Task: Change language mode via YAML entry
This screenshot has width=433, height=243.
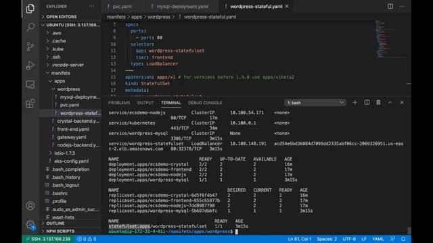Action: 378,239
